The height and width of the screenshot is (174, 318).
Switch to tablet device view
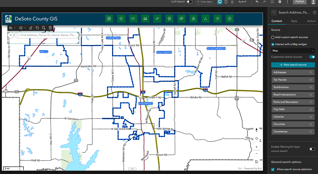pyautogui.click(x=226, y=2)
